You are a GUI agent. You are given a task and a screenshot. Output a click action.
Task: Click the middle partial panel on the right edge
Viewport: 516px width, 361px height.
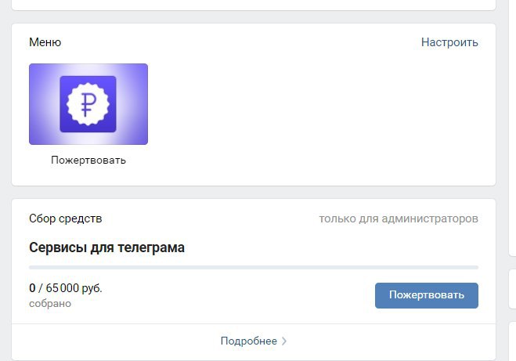(512, 289)
